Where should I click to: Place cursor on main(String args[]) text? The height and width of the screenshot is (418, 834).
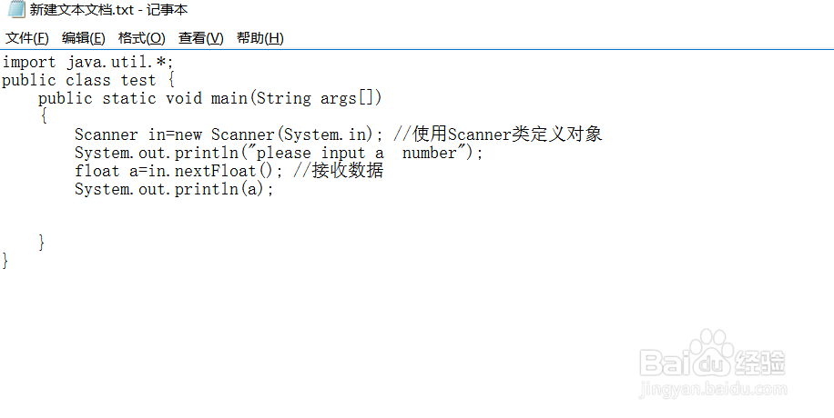296,98
